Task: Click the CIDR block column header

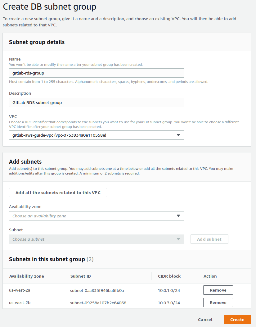Action: pos(169,276)
